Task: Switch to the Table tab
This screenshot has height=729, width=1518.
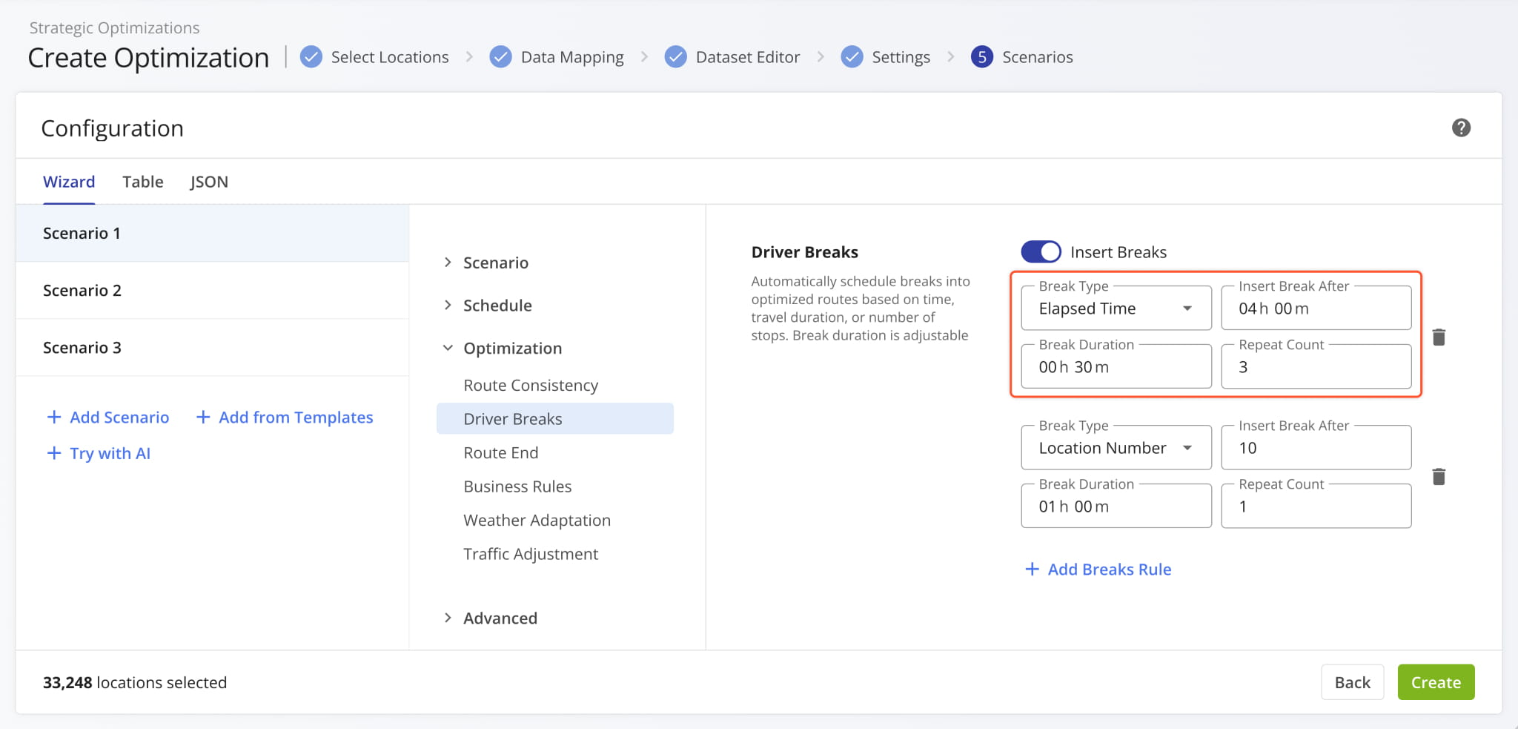Action: (x=142, y=182)
